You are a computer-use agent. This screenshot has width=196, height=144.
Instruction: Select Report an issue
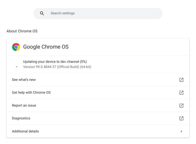(98, 105)
